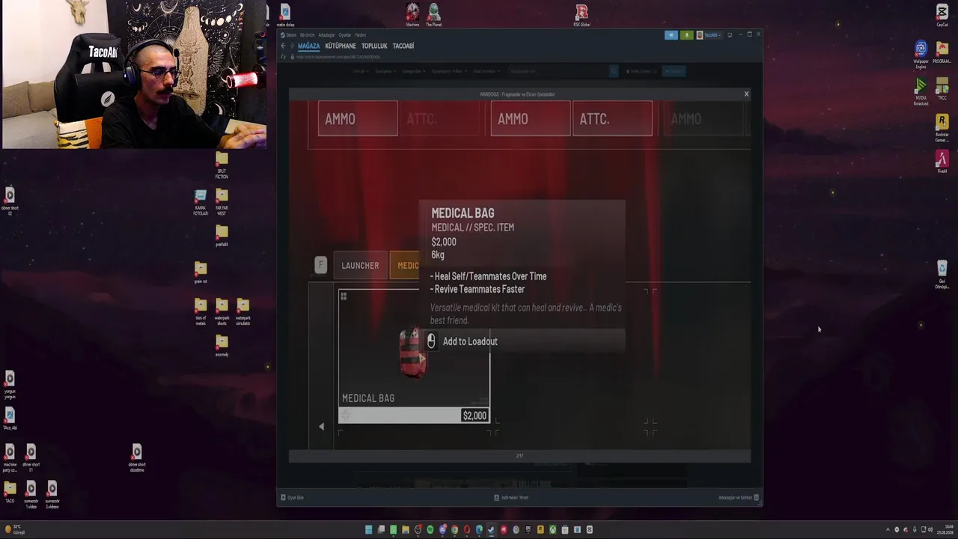The height and width of the screenshot is (539, 958).
Task: Launch the Machine desktop shortcut
Action: tap(412, 15)
